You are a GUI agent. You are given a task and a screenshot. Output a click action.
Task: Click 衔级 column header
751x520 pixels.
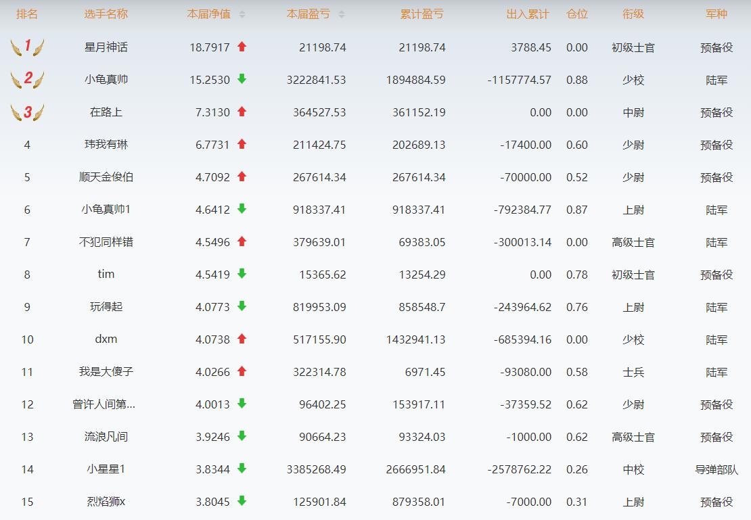pyautogui.click(x=633, y=14)
